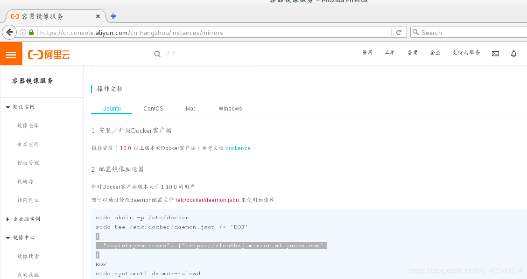Click the green secure padlock icon
The height and width of the screenshot is (279, 527).
pyautogui.click(x=31, y=33)
